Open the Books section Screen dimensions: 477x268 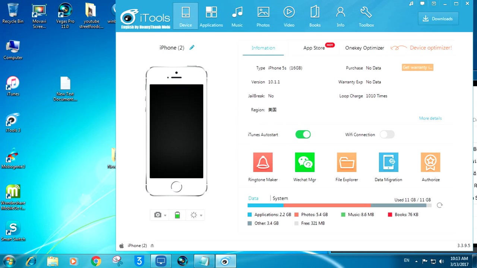pyautogui.click(x=315, y=16)
